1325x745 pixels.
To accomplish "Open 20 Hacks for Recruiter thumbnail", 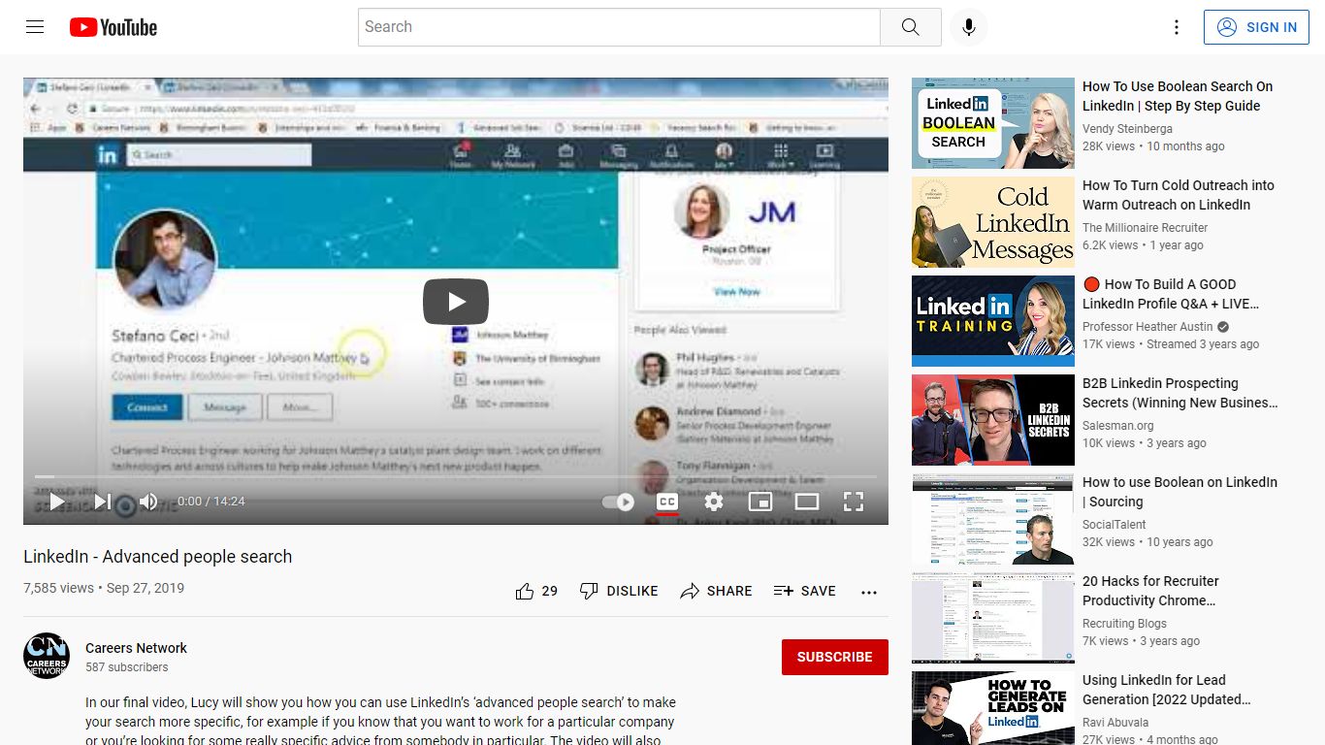I will pyautogui.click(x=993, y=618).
